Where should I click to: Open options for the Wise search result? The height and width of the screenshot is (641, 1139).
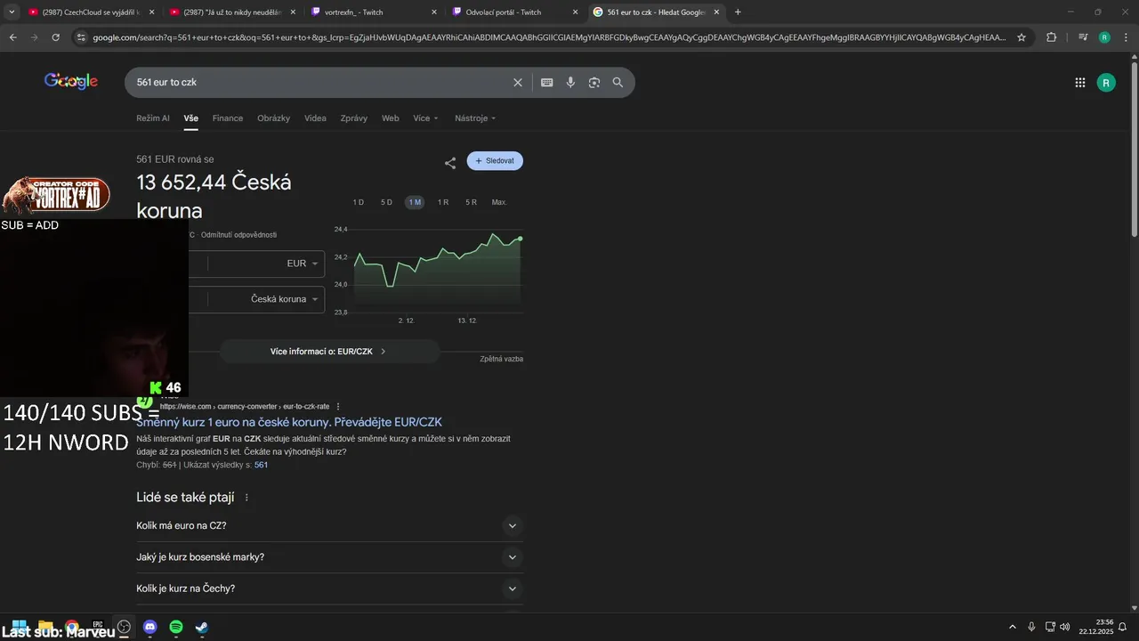click(338, 406)
